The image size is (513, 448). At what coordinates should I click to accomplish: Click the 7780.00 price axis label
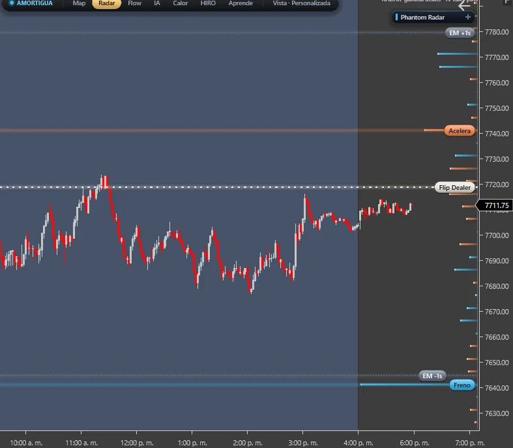coord(497,32)
